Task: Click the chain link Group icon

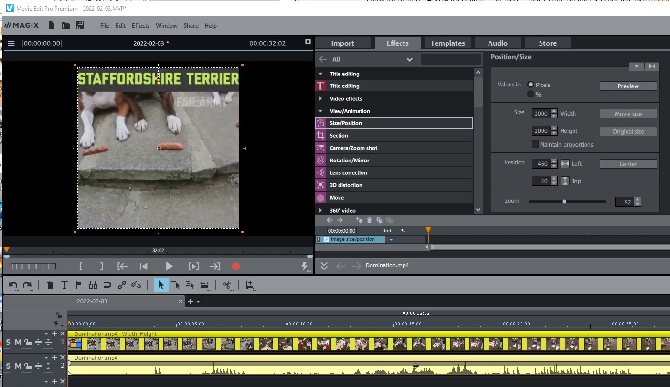Action: (x=122, y=285)
